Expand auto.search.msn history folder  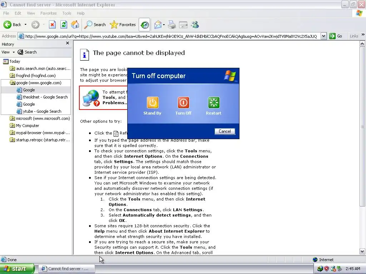click(x=40, y=68)
